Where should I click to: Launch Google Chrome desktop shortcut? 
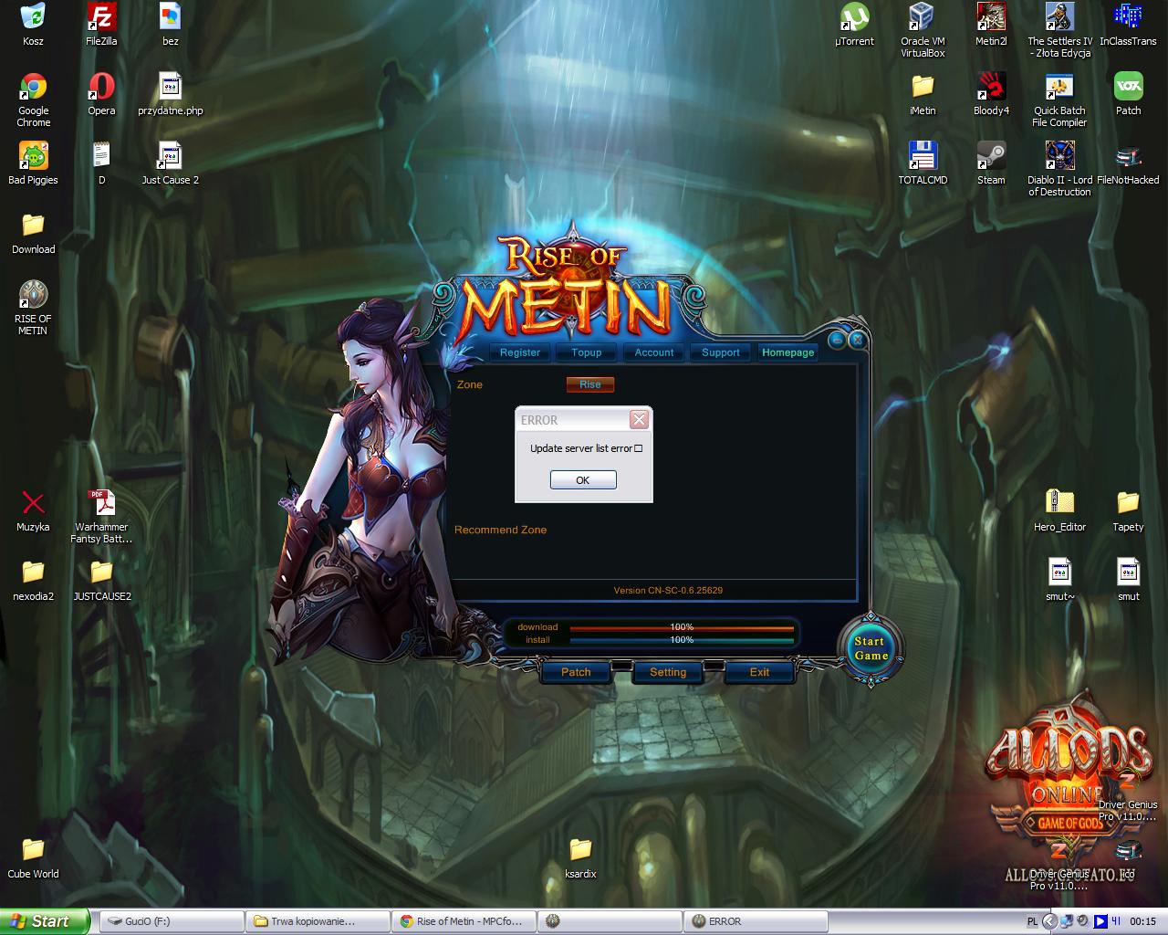(x=33, y=100)
